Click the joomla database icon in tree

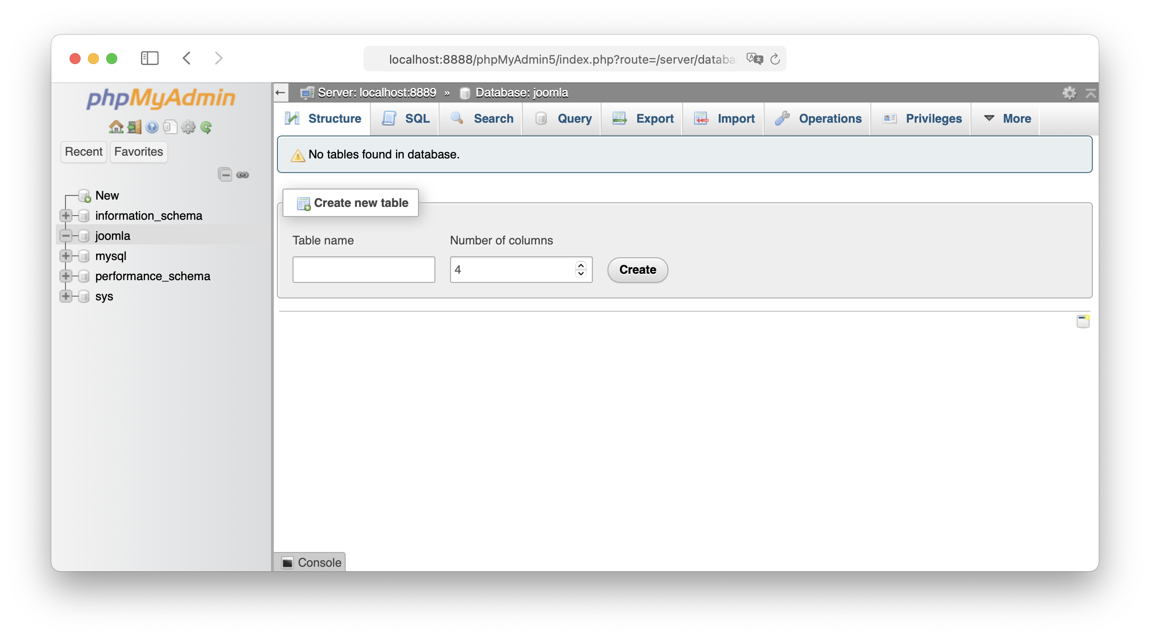pos(84,236)
